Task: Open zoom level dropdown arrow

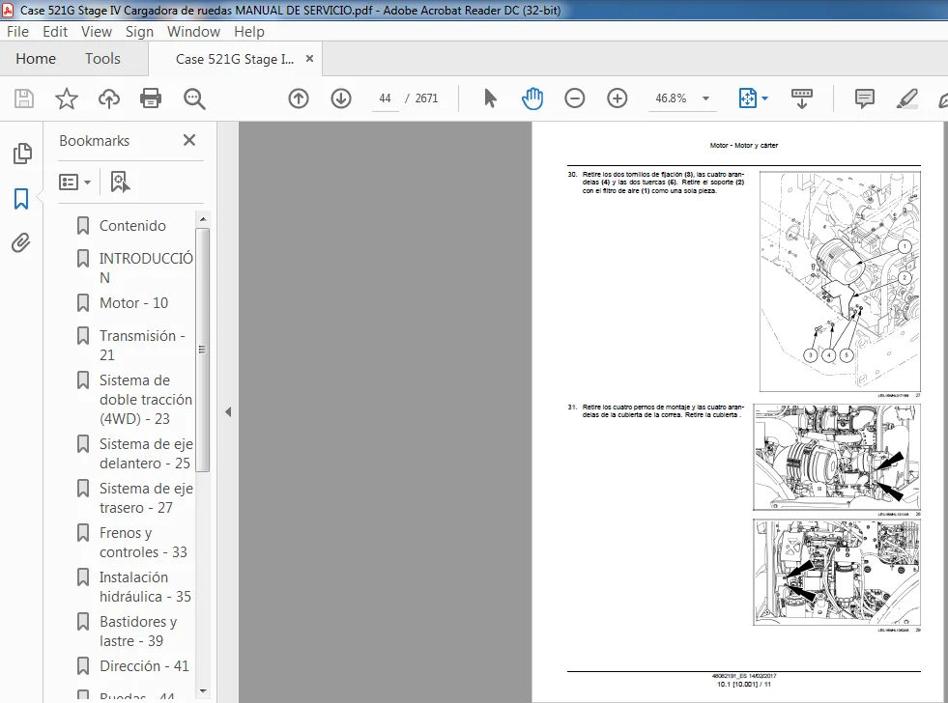Action: pos(705,98)
